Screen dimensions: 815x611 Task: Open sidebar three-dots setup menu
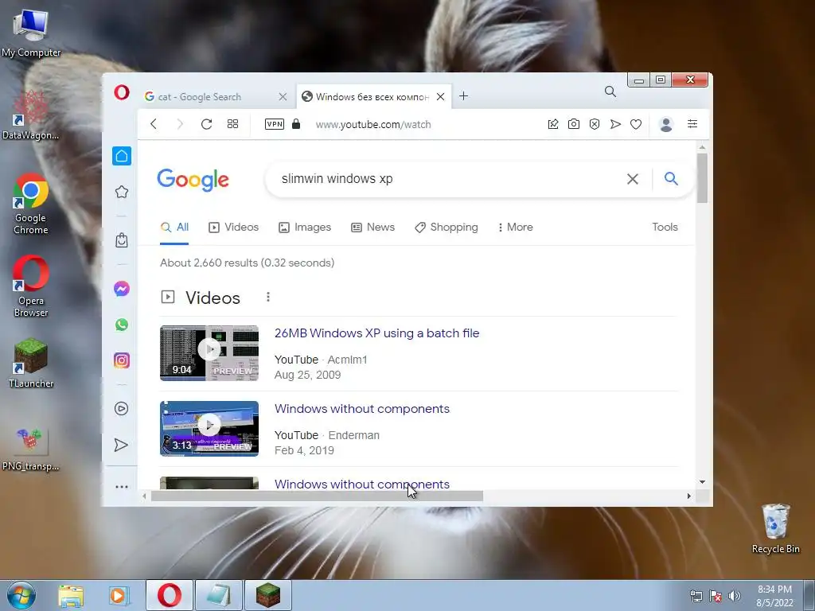tap(122, 487)
